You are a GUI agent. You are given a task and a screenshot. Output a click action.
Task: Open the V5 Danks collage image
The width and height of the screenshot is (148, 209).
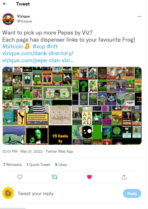[37, 125]
